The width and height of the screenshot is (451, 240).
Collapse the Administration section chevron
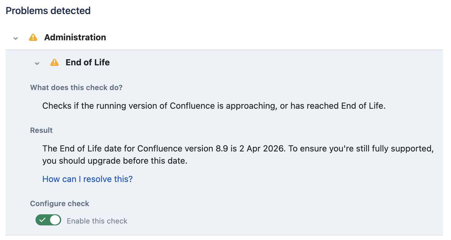(x=16, y=38)
